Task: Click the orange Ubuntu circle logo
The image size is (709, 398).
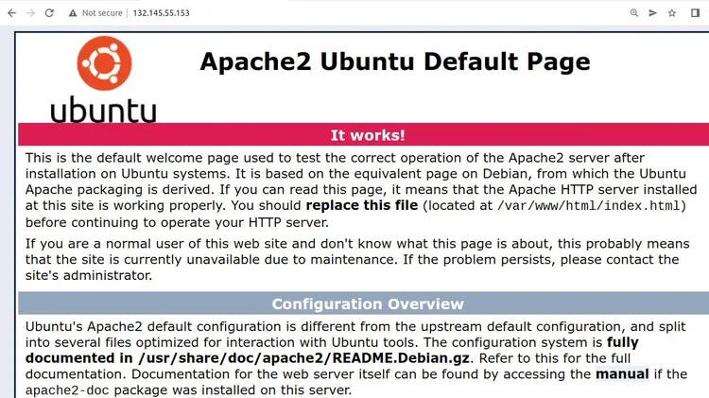Action: pyautogui.click(x=104, y=63)
